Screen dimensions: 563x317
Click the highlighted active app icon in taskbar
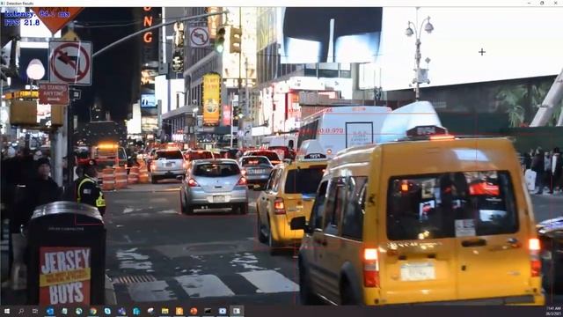(237, 311)
